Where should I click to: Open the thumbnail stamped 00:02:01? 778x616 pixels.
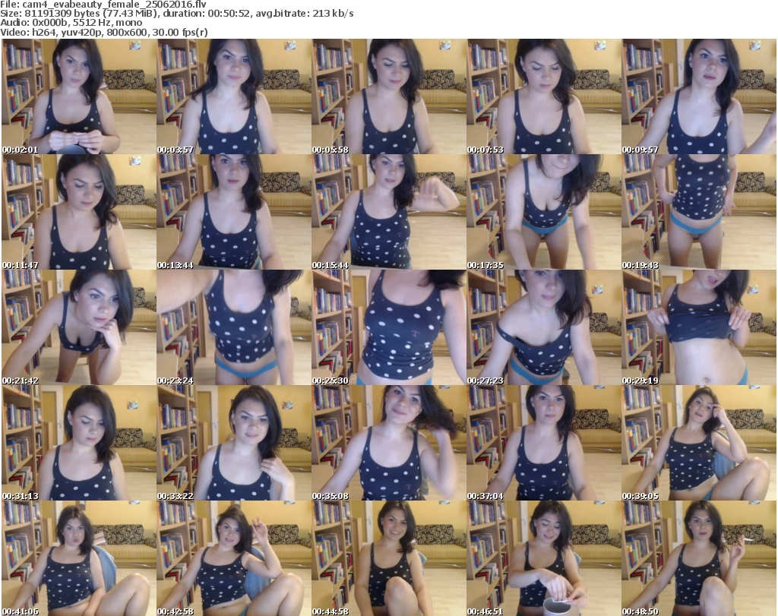point(79,96)
